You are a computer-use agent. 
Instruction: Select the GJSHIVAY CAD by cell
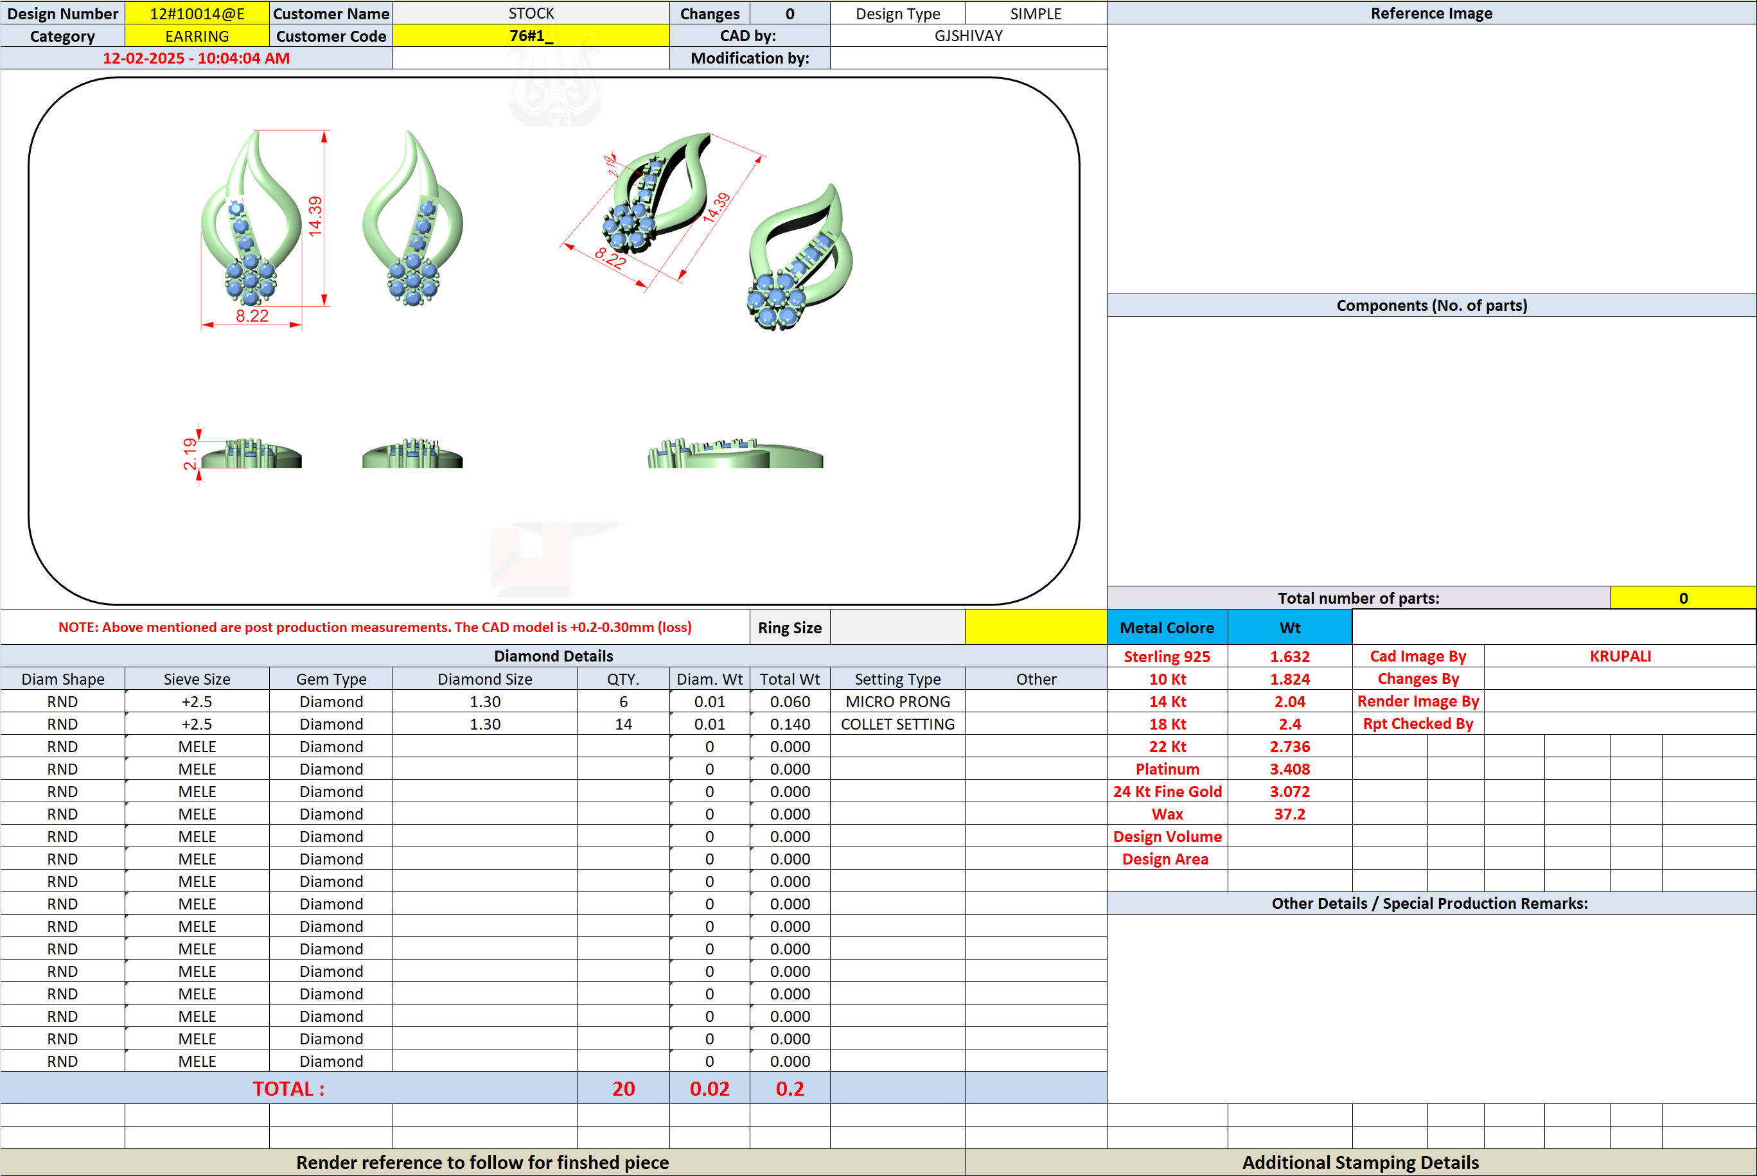point(967,36)
